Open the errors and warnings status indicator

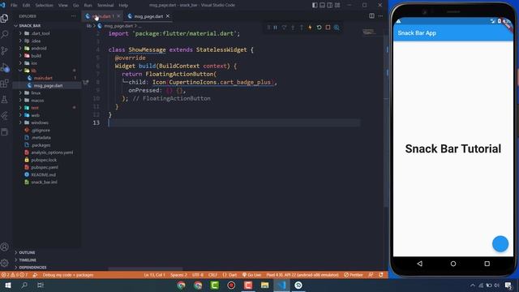click(15, 275)
